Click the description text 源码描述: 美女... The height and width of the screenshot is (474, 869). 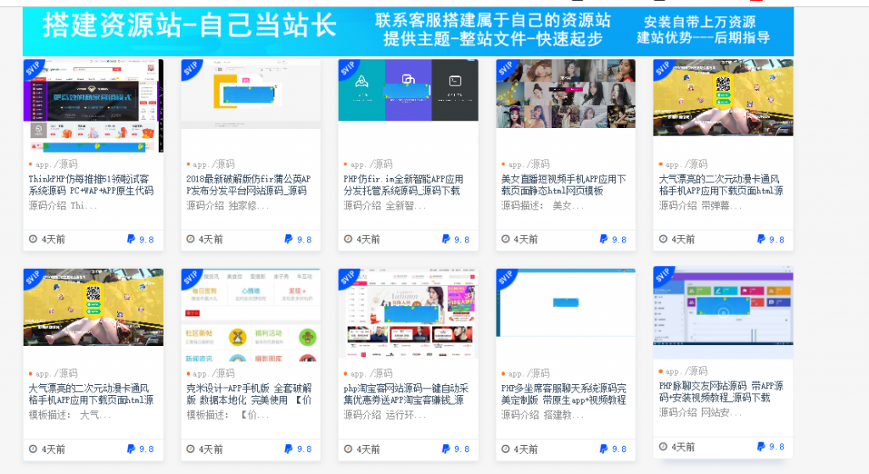[x=542, y=205]
